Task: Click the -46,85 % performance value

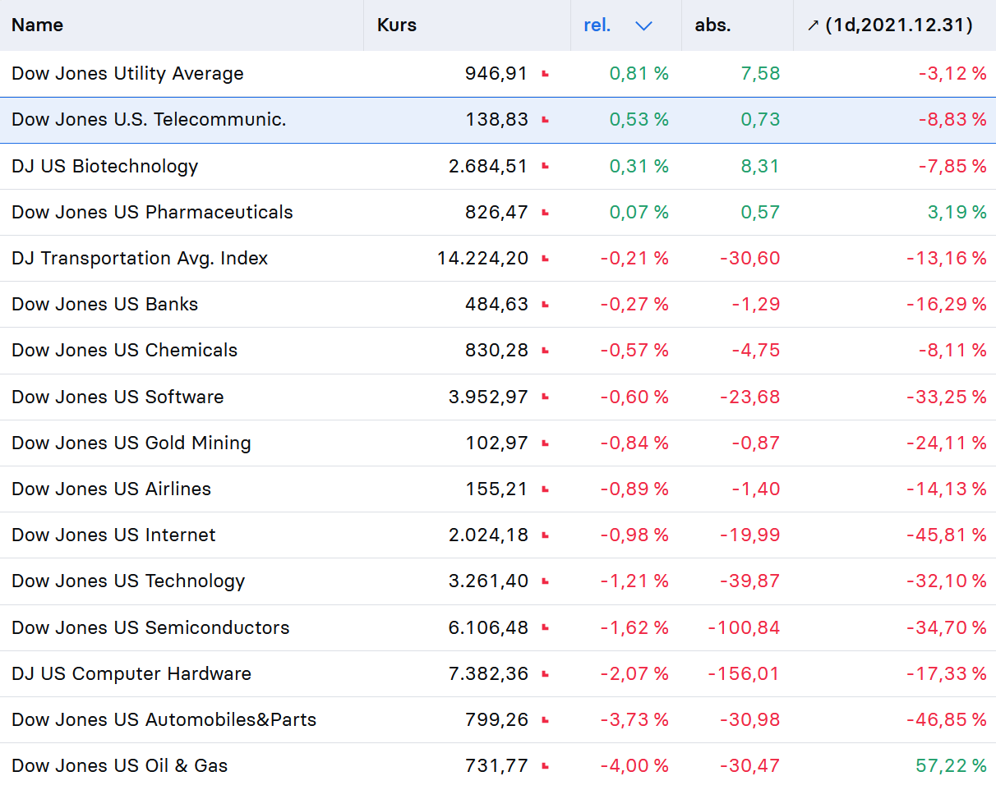Action: (947, 719)
